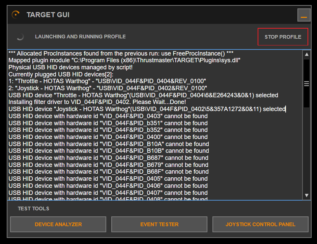Screen dimensions: 317x244
Task: Click the PID_B10B cannot be found line
Action: point(109,151)
